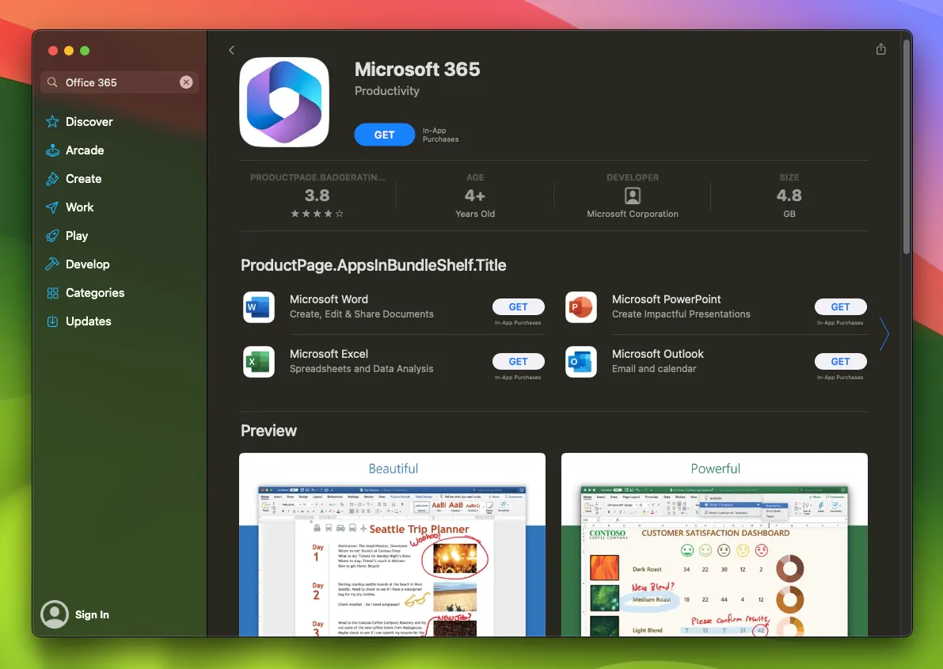Screen dimensions: 943x669
Task: Click inside the search input field
Action: coord(115,82)
